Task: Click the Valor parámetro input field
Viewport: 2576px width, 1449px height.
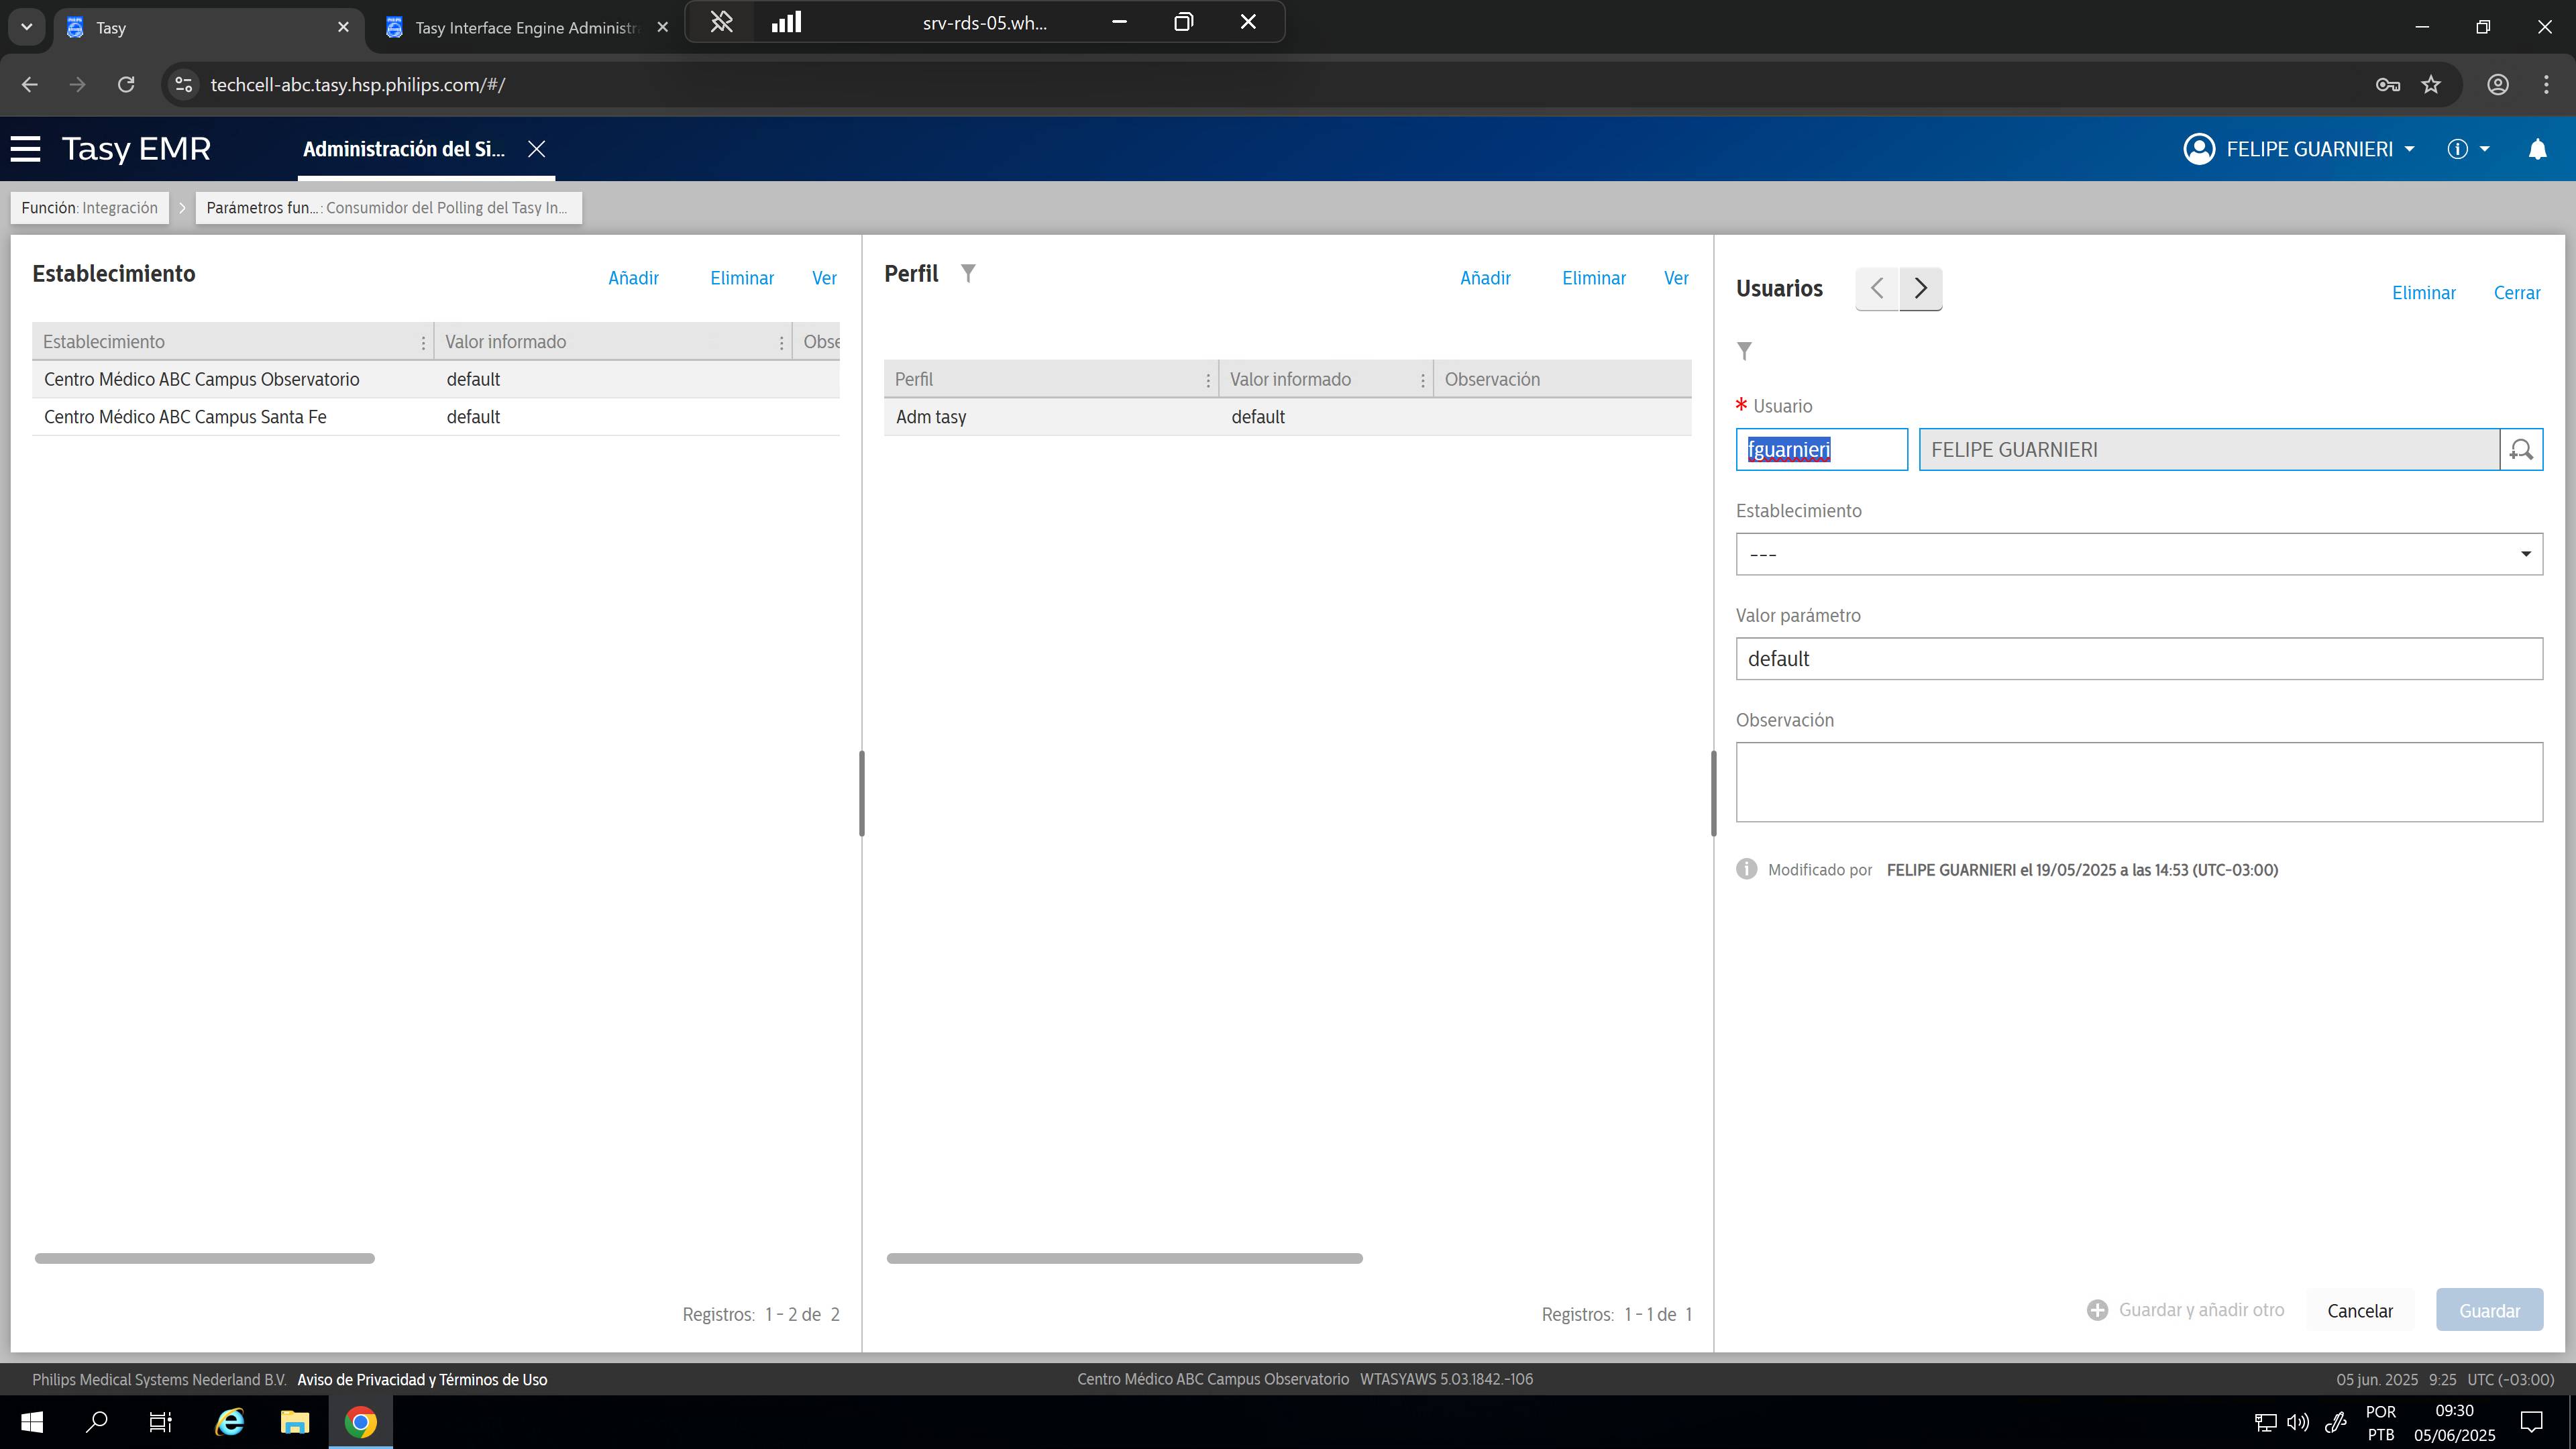Action: 2139,659
